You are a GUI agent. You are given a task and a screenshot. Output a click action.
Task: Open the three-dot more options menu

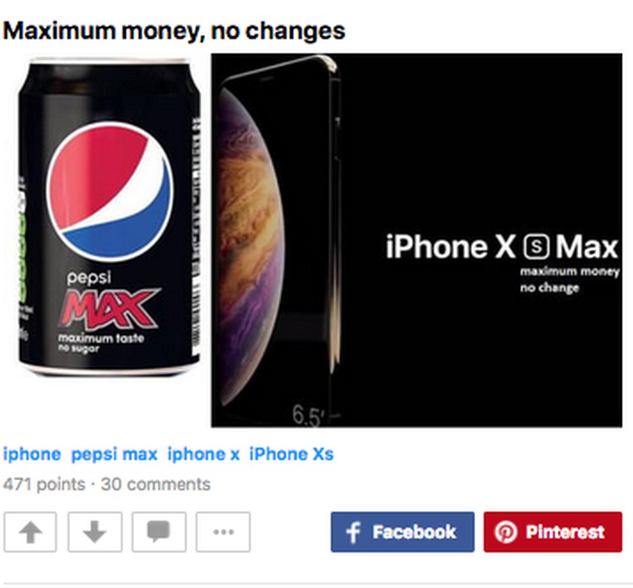(x=224, y=531)
